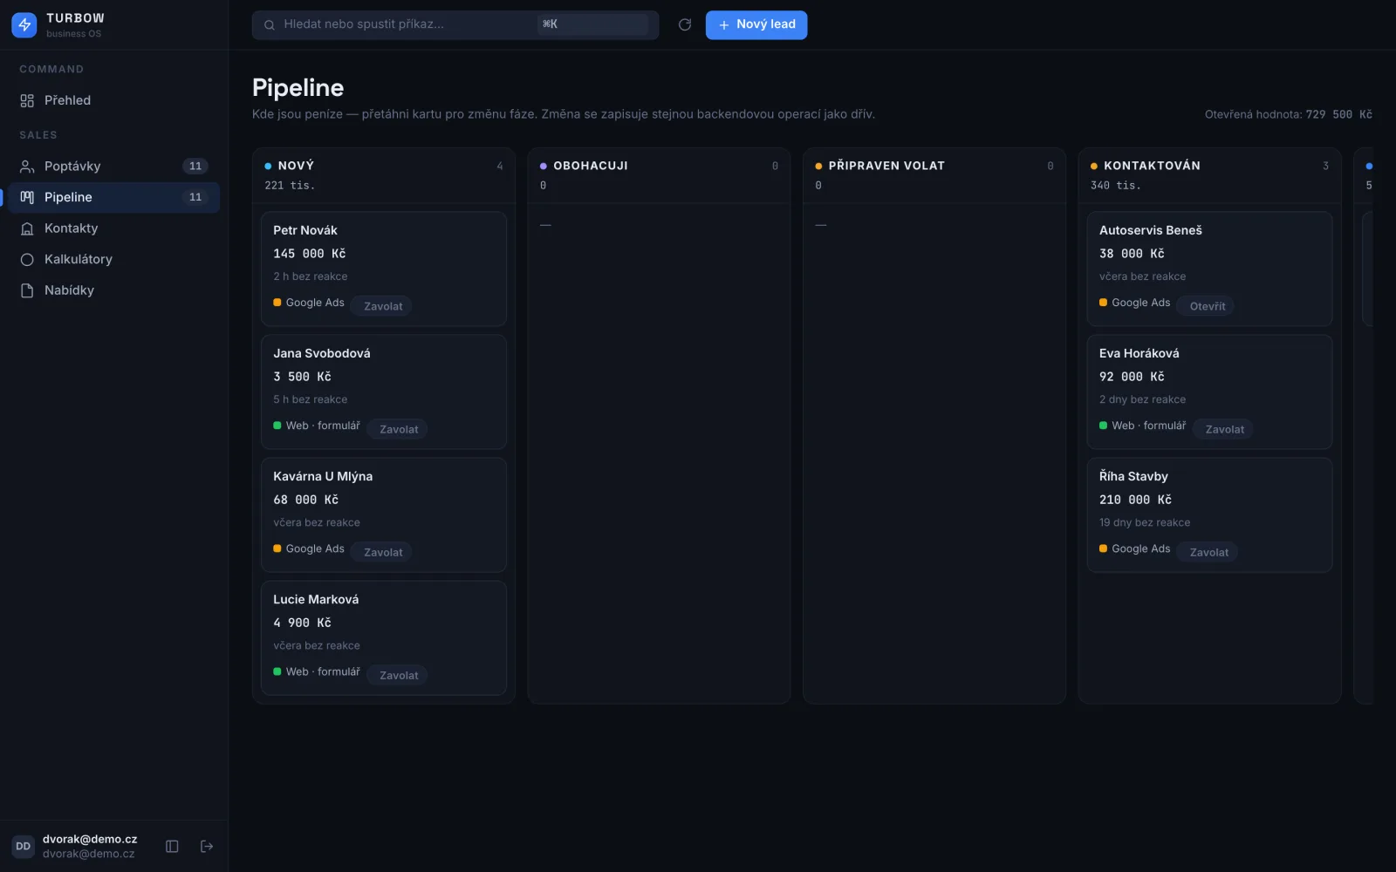Image resolution: width=1396 pixels, height=872 pixels.
Task: Open the Přehled menu item
Action: 113,100
